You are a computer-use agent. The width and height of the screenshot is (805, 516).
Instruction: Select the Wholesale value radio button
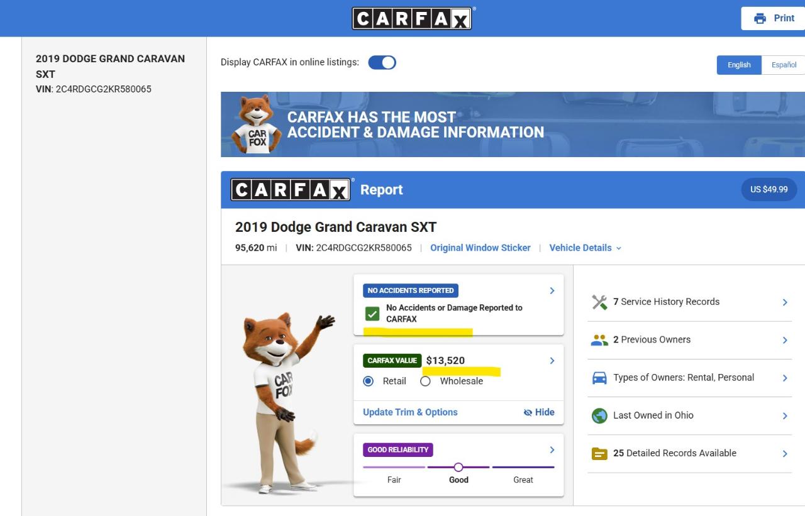tap(425, 381)
